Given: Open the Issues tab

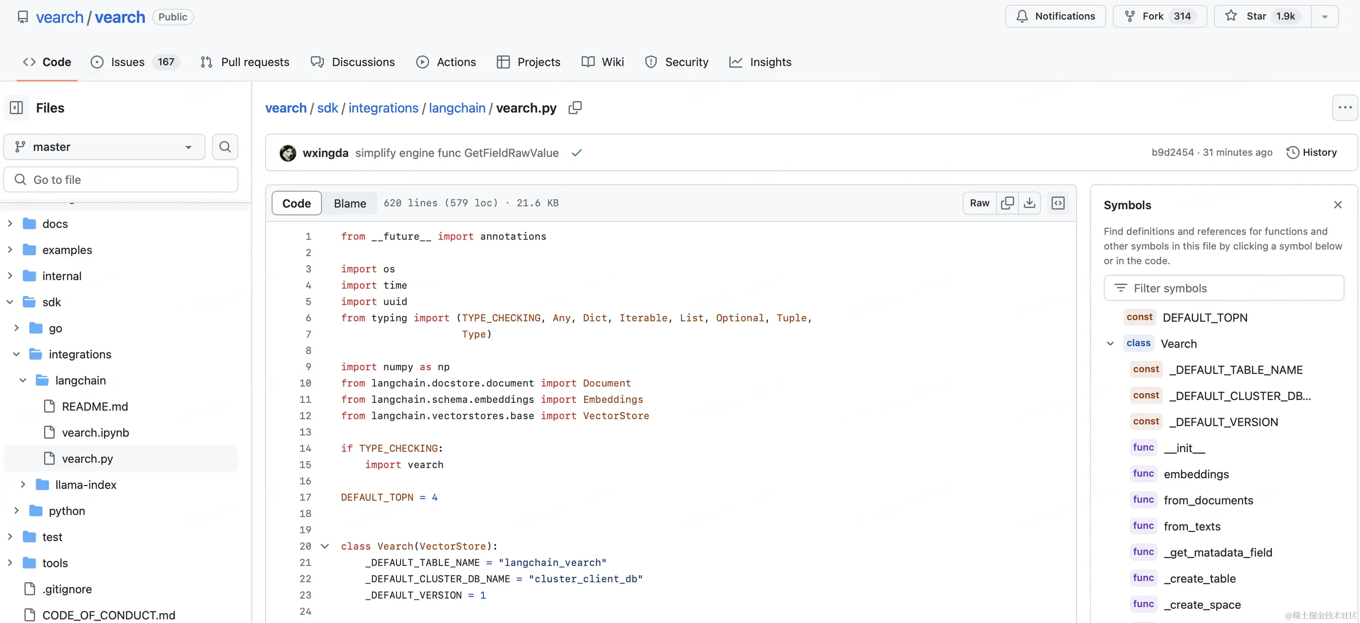Looking at the screenshot, I should tap(127, 62).
